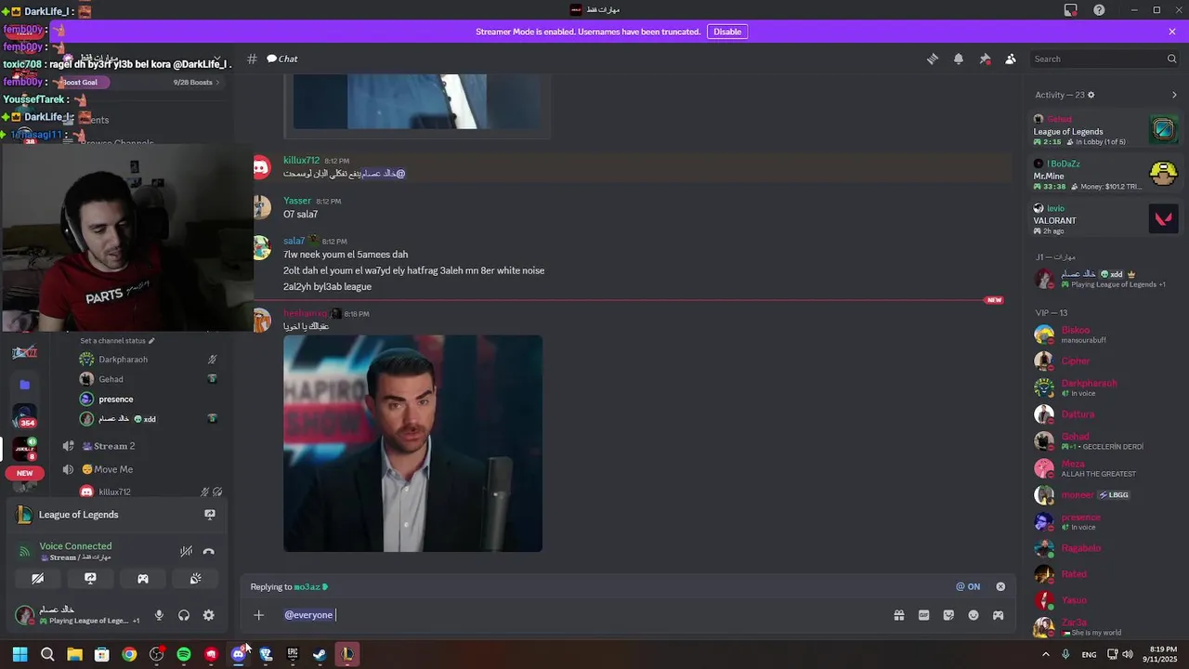Toggle noise suppression icon
1189x669 pixels.
187,551
